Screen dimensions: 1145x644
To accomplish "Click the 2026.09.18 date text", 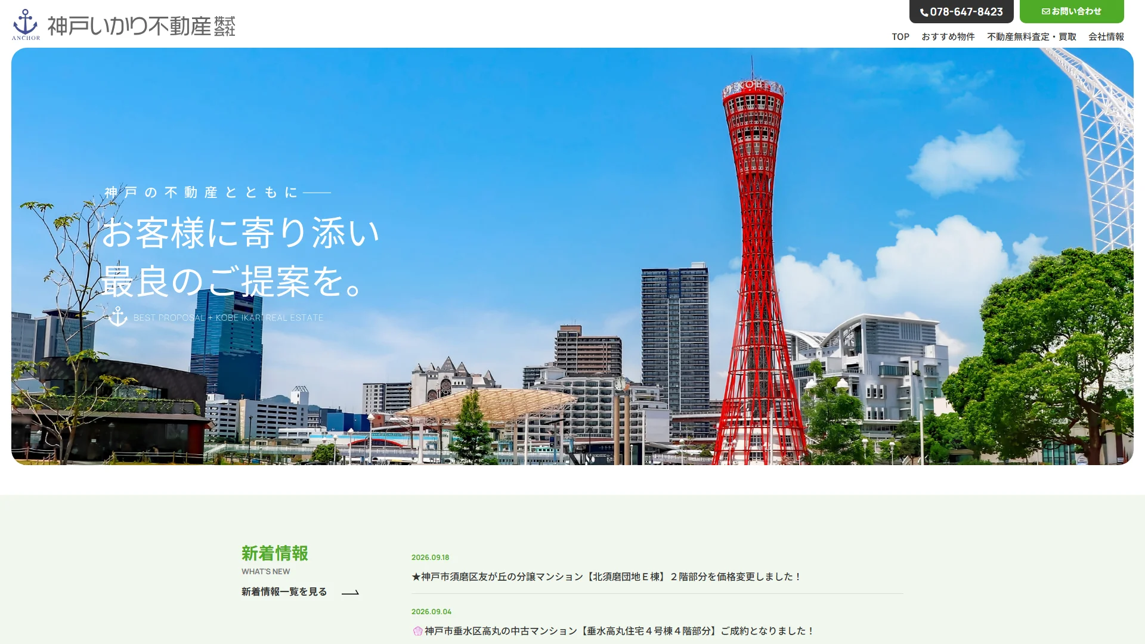I will pos(430,558).
